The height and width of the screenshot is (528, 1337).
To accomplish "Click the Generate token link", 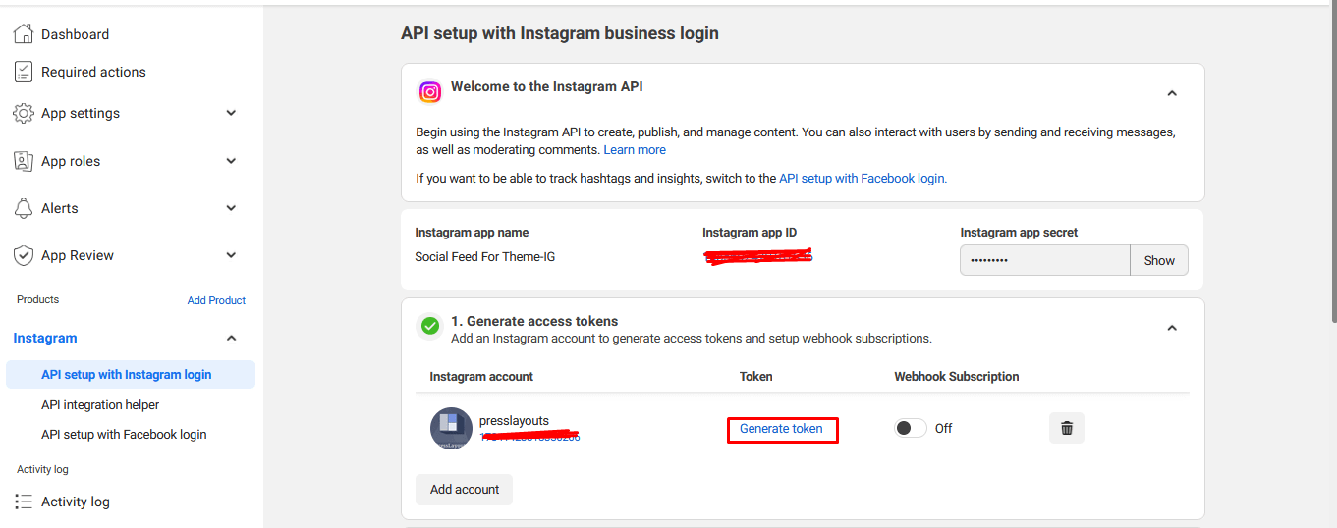I will [782, 429].
